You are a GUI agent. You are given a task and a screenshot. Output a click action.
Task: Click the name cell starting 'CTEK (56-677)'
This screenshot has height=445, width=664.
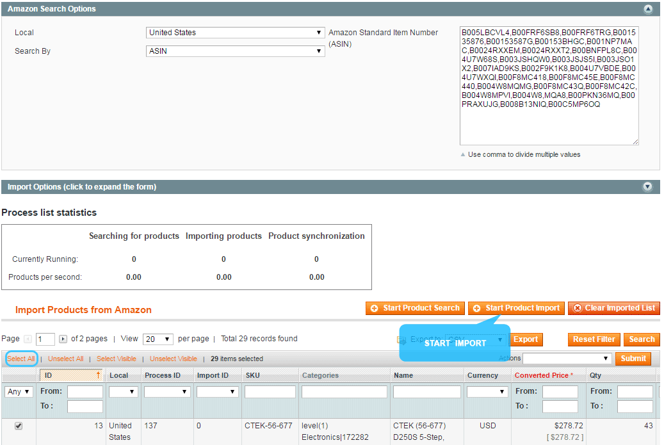click(419, 432)
